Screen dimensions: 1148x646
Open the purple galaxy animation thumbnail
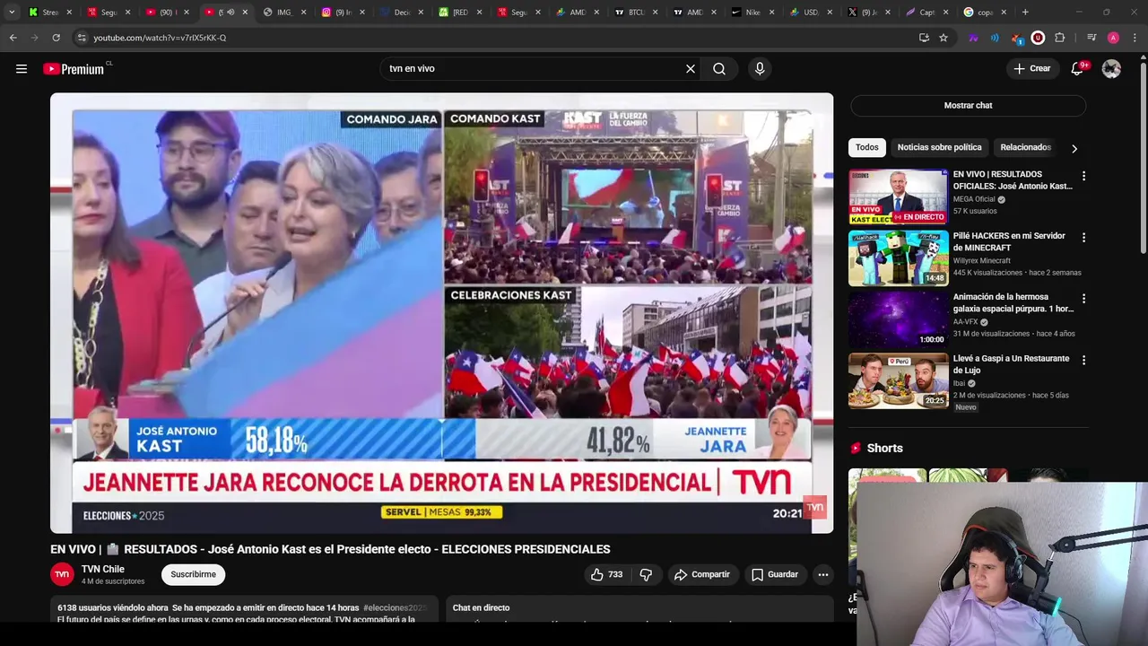coord(898,319)
